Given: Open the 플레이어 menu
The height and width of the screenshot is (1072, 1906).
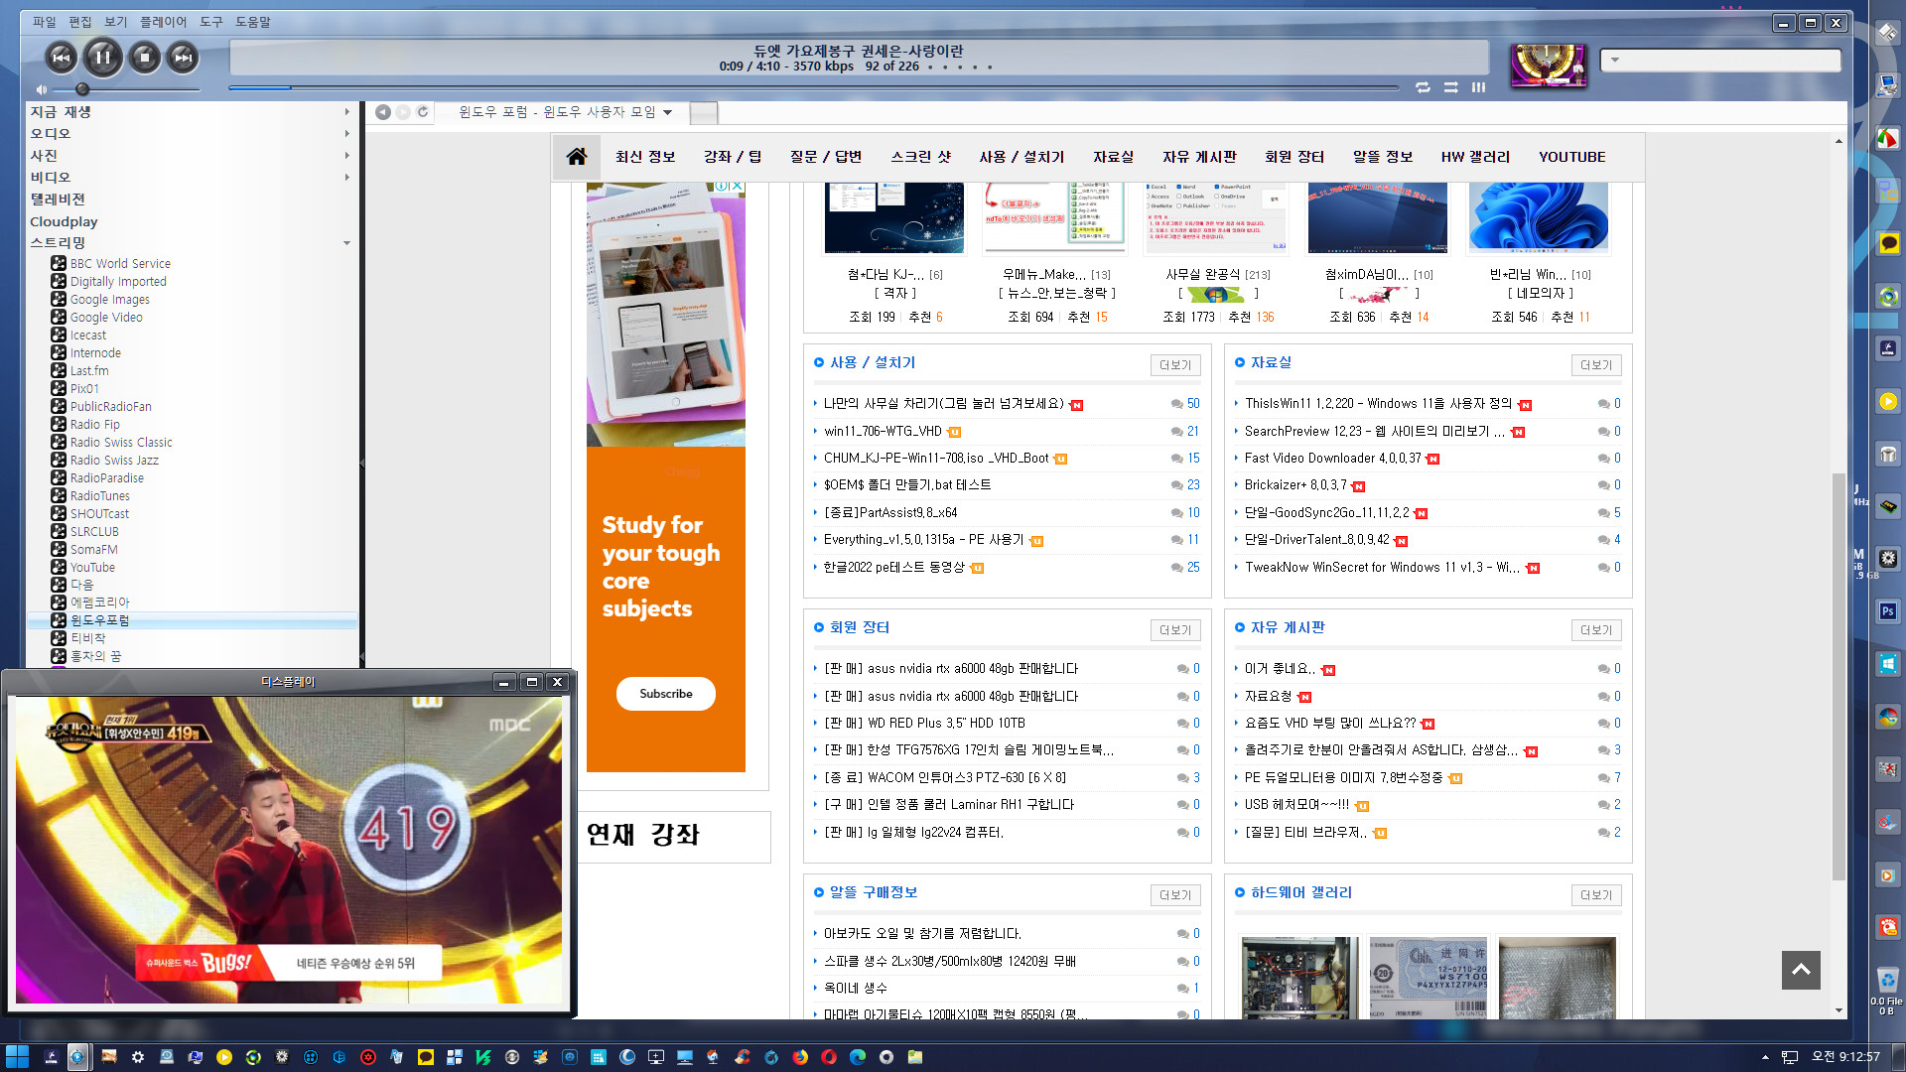Looking at the screenshot, I should pyautogui.click(x=163, y=22).
